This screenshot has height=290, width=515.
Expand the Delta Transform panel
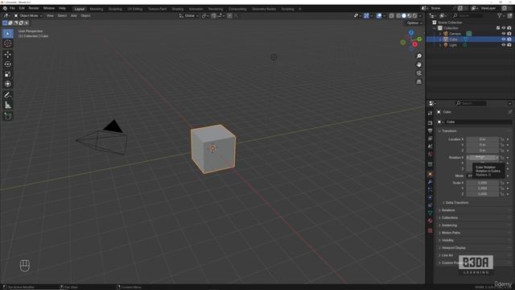pyautogui.click(x=457, y=202)
